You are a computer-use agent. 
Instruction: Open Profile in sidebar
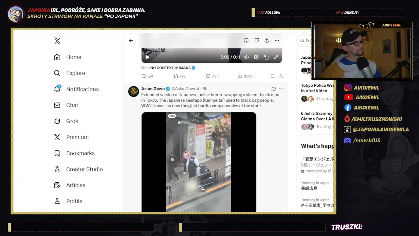(x=68, y=201)
